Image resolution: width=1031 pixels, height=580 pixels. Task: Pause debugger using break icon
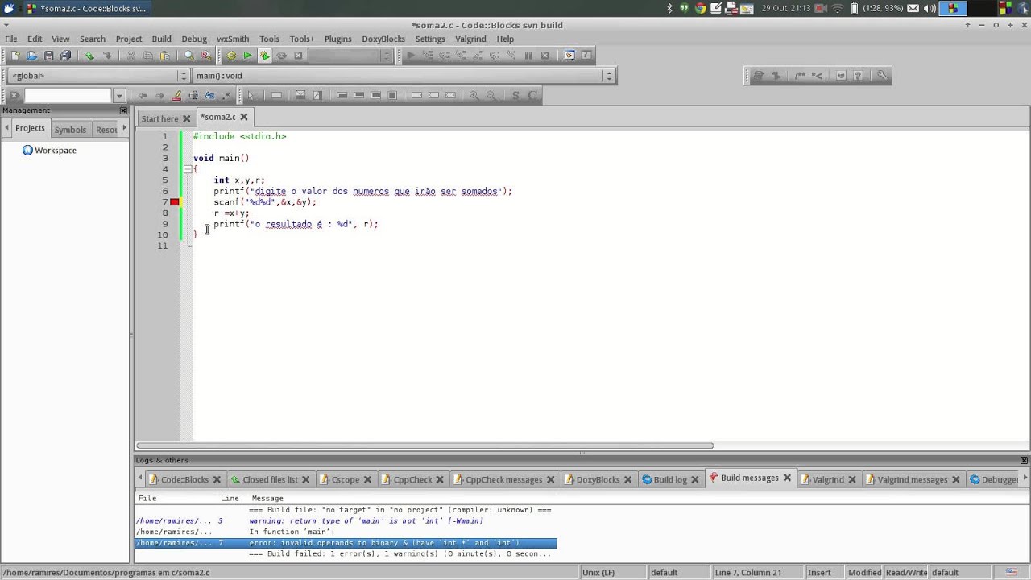tap(528, 56)
